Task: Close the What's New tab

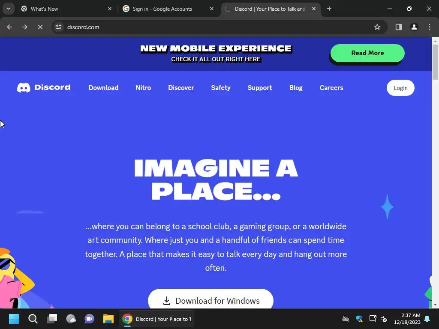Action: pyautogui.click(x=110, y=9)
